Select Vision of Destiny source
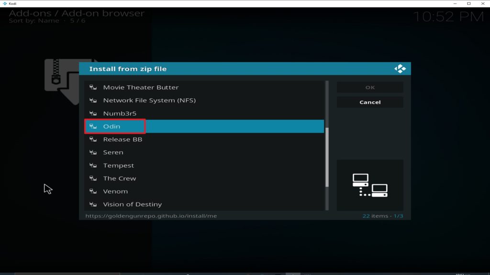 [x=204, y=204]
